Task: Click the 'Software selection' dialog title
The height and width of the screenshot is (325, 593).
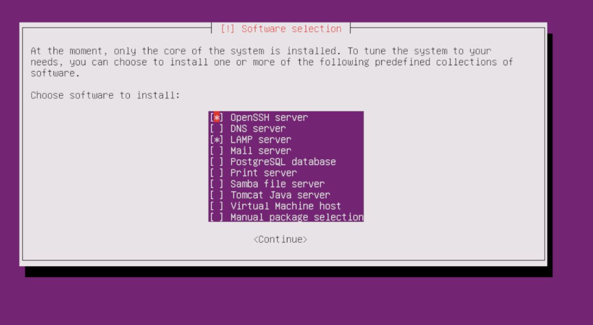Action: [x=292, y=29]
